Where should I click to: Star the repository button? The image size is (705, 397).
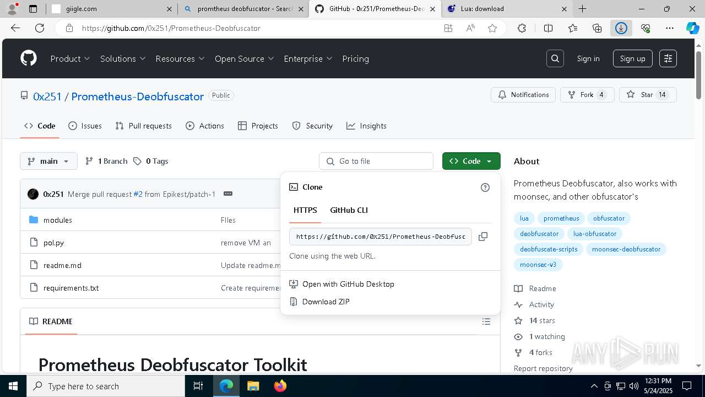point(647,95)
